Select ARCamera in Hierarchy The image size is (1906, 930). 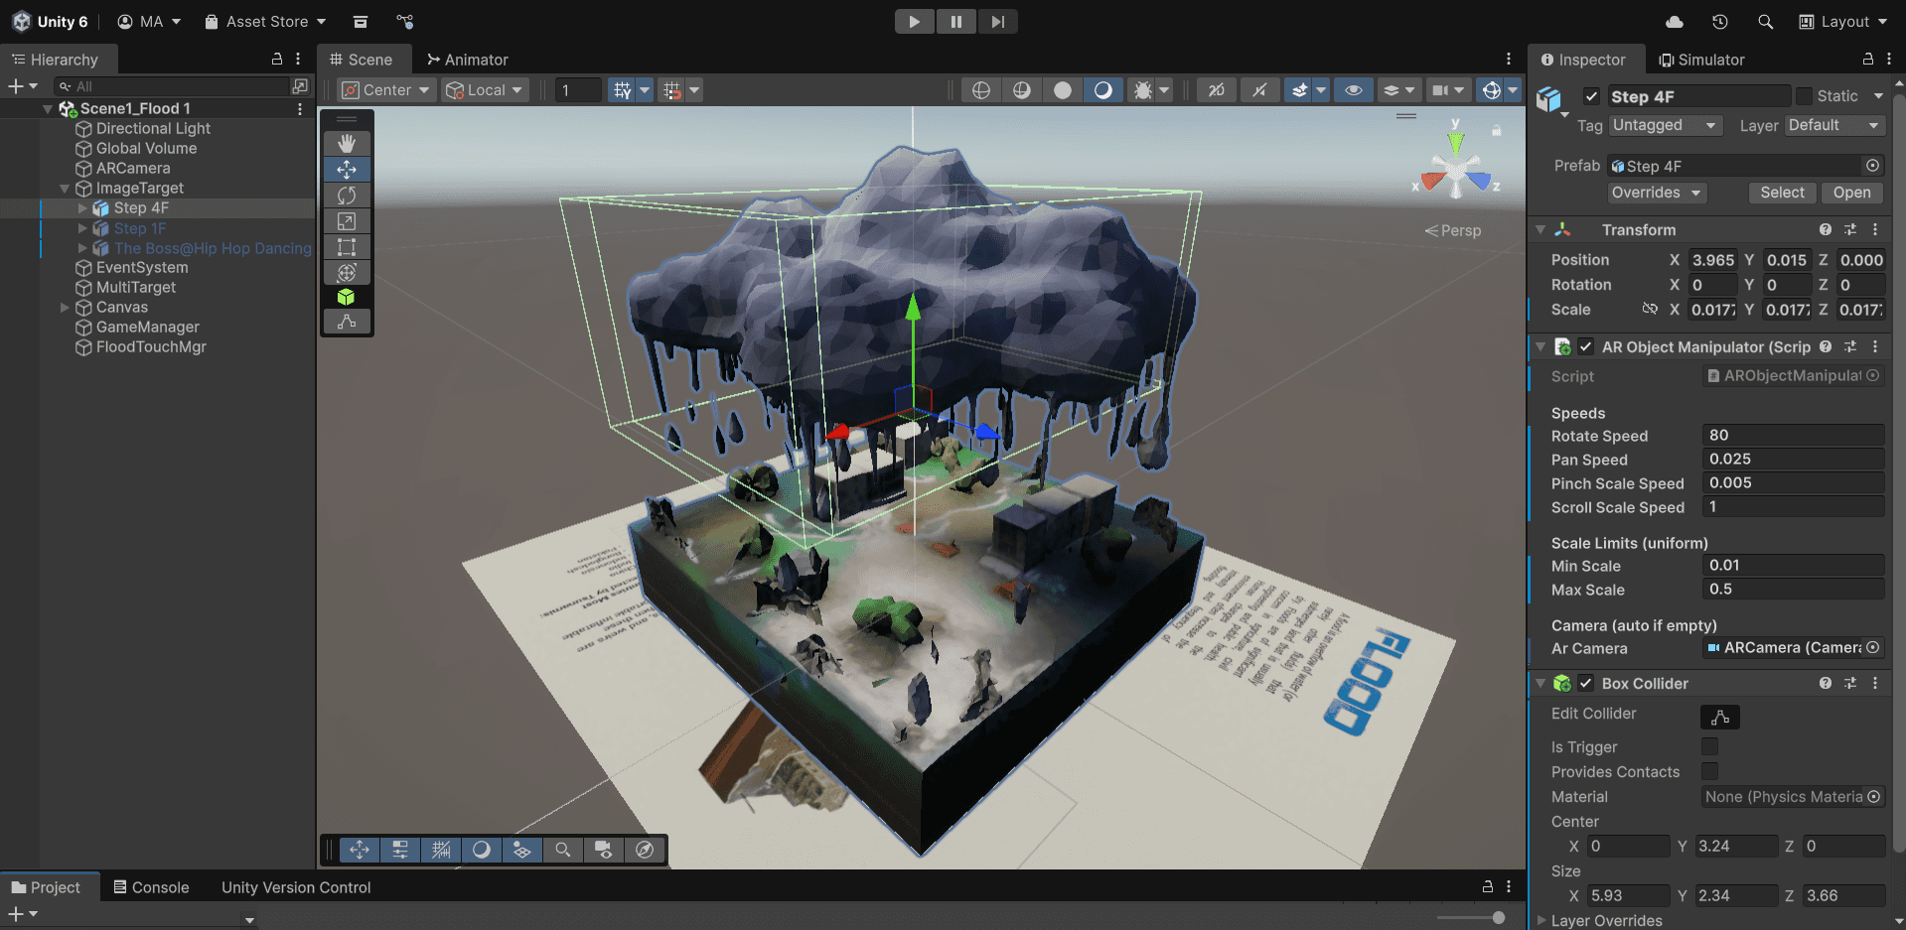click(x=133, y=169)
